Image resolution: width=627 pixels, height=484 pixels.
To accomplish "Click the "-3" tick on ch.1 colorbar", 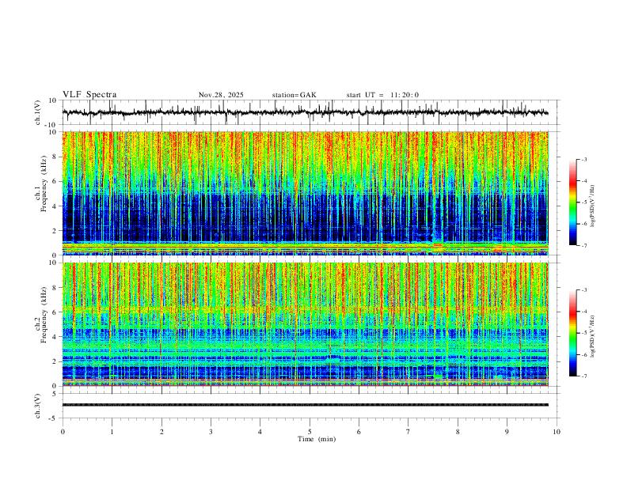I will coord(583,159).
